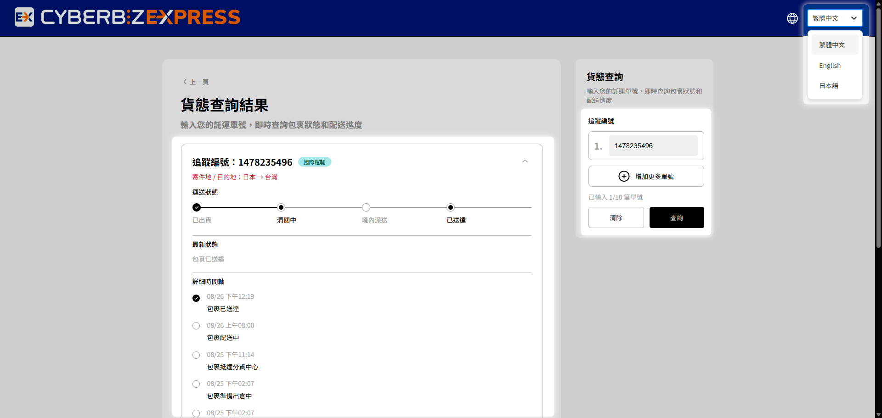Click the CyberBiz Express logo
Screen dimensions: 882x418
127,17
